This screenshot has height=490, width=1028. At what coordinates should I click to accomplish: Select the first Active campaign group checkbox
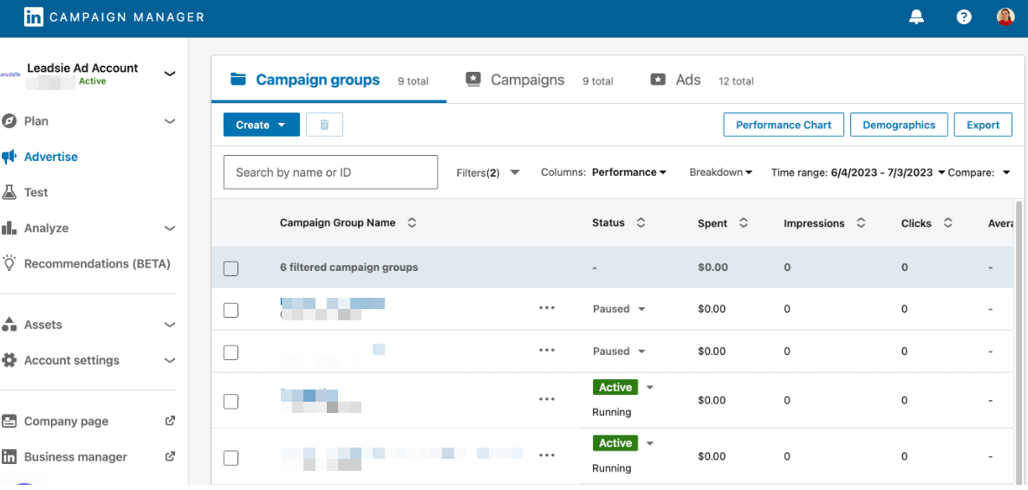pyautogui.click(x=231, y=401)
